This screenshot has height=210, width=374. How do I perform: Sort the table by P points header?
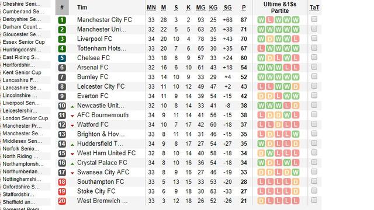(x=244, y=8)
